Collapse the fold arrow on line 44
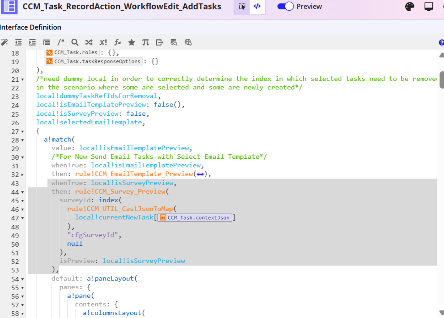Viewport: 444px width, 318px height. [x=22, y=192]
